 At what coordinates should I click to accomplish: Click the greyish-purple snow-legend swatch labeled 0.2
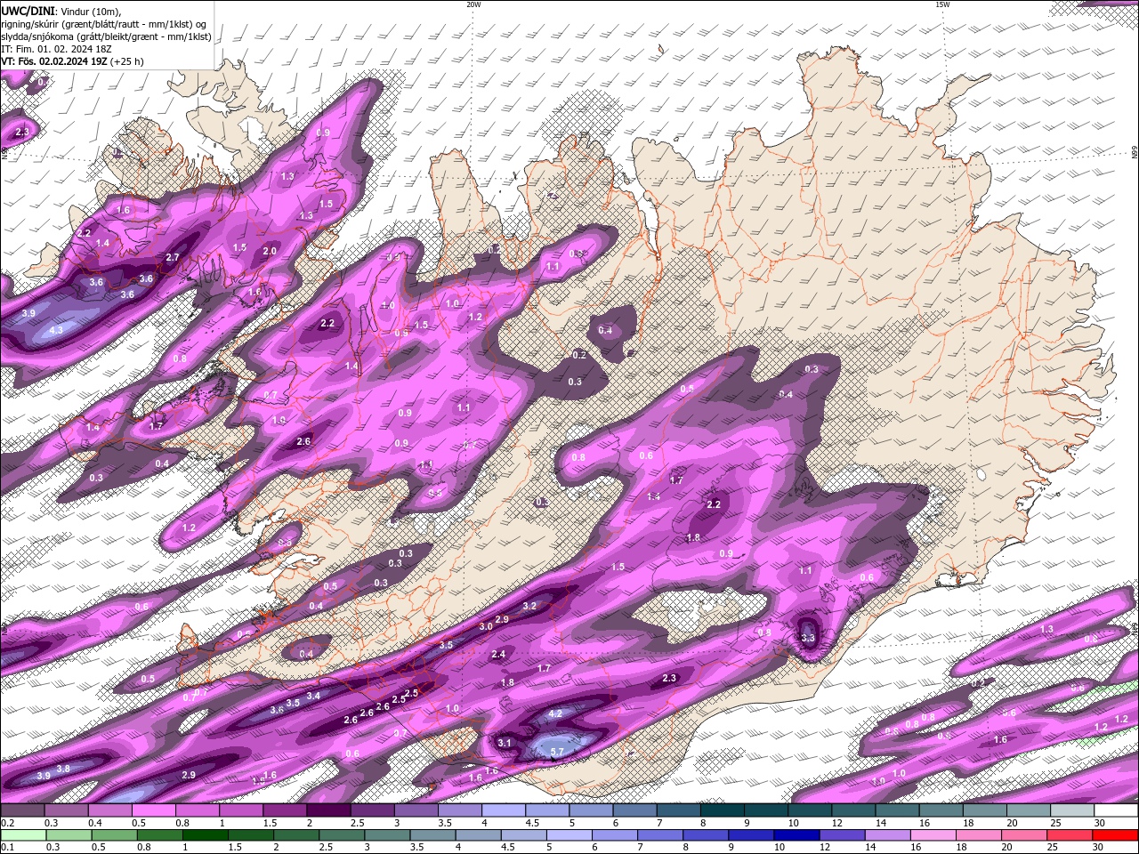pos(22,810)
